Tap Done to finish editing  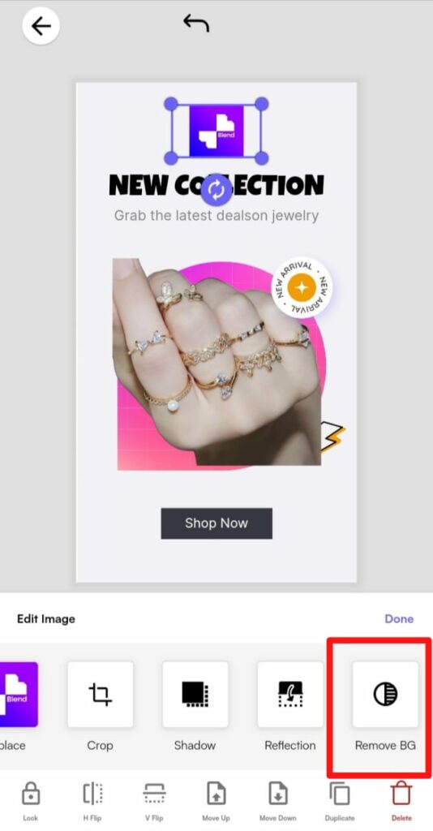[x=399, y=618]
